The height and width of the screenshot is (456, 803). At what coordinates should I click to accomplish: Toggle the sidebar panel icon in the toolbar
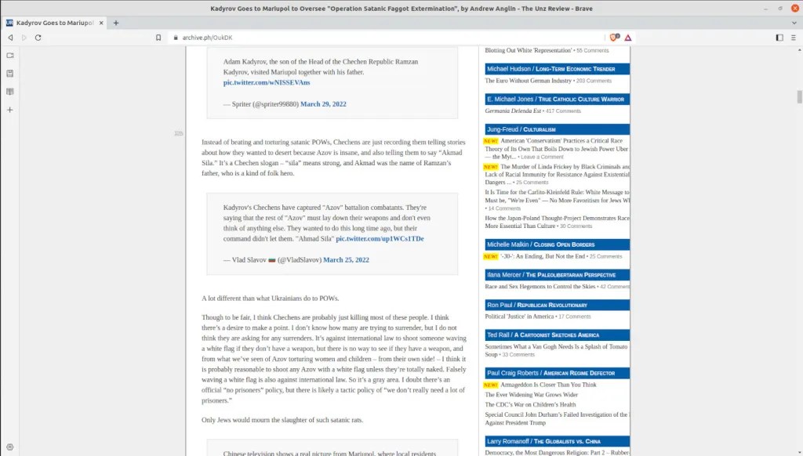point(779,38)
